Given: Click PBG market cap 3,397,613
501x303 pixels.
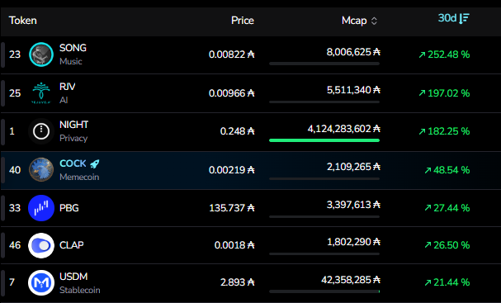Looking at the screenshot, I should (x=353, y=205).
